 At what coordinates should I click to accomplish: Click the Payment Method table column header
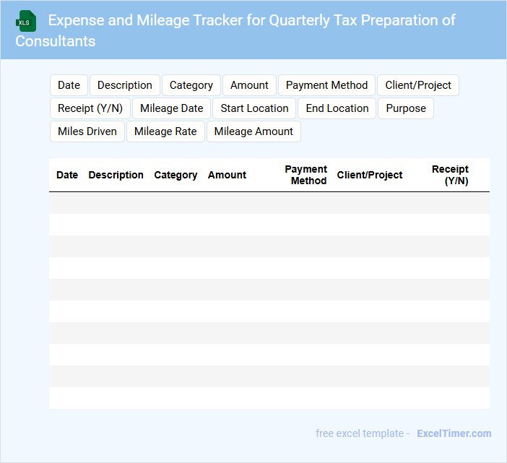(x=306, y=175)
